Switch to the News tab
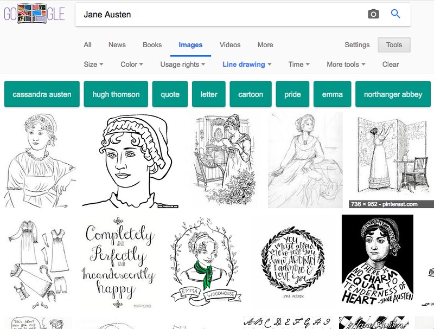Screen dimensions: 434x329 tap(117, 45)
